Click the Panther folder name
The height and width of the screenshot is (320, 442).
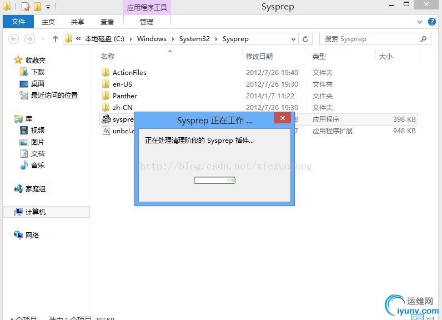[x=125, y=96]
